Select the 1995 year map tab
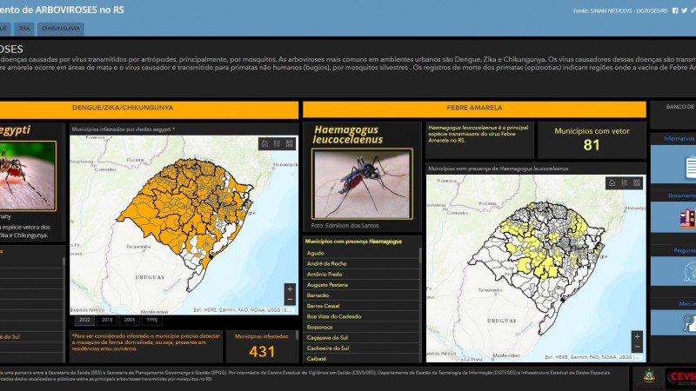The width and height of the screenshot is (696, 391). point(152,320)
